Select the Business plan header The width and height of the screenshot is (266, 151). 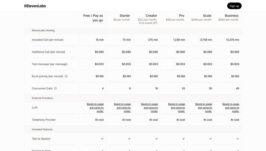pos(231,16)
